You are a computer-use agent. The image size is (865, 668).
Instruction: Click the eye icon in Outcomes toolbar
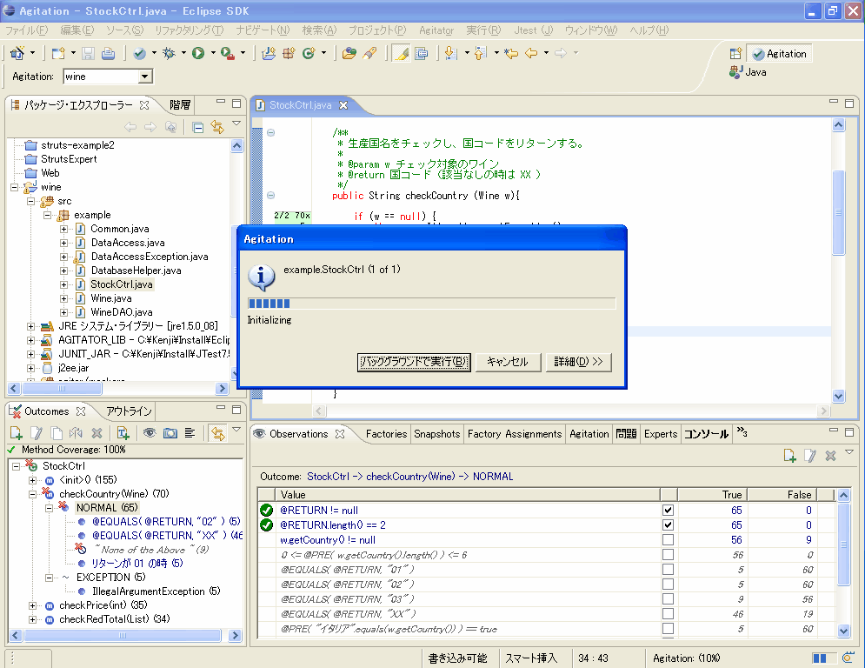pyautogui.click(x=150, y=433)
